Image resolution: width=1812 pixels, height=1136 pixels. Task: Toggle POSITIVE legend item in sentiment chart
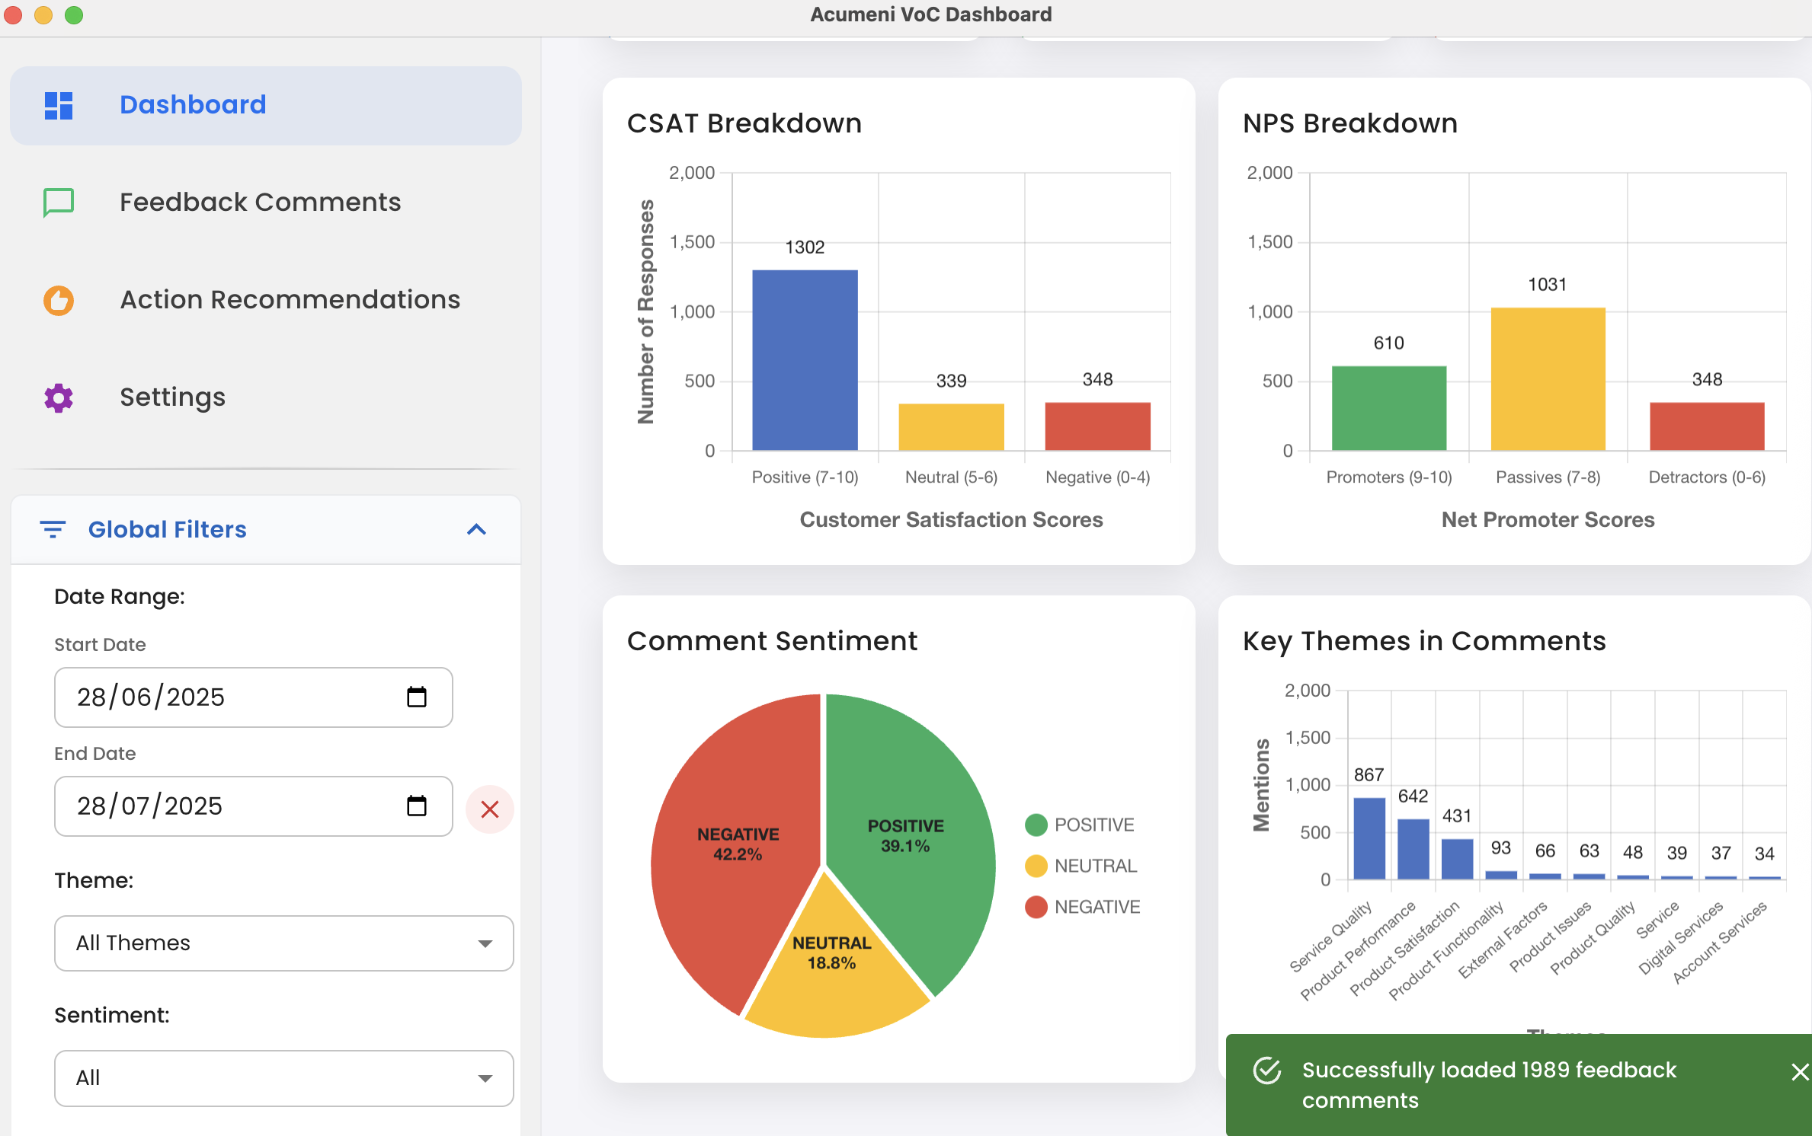click(x=1080, y=825)
